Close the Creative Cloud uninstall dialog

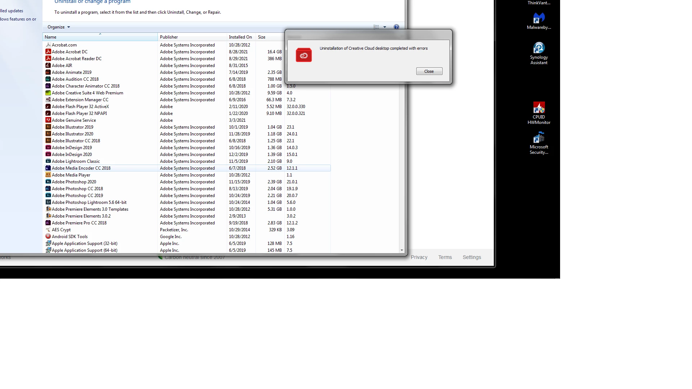(x=429, y=71)
